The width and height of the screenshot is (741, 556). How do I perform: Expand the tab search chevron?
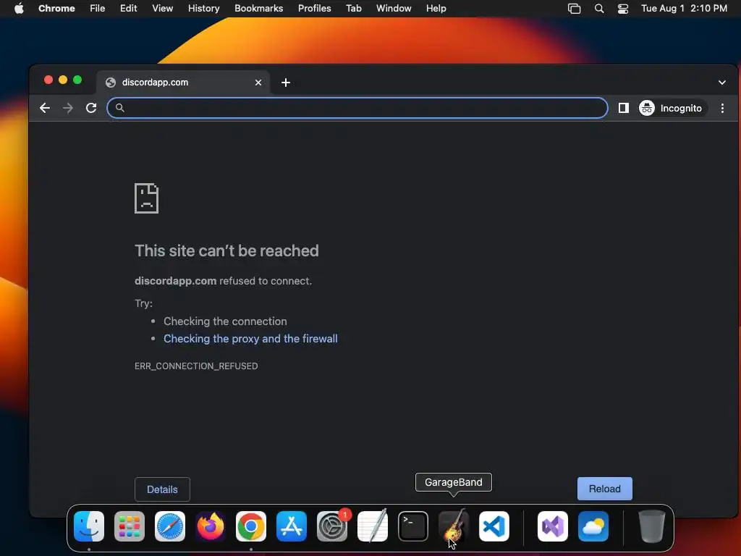tap(721, 83)
